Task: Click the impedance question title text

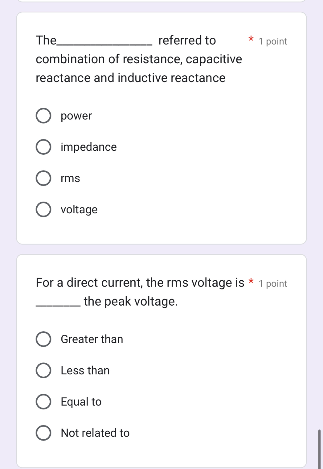Action: click(x=139, y=59)
